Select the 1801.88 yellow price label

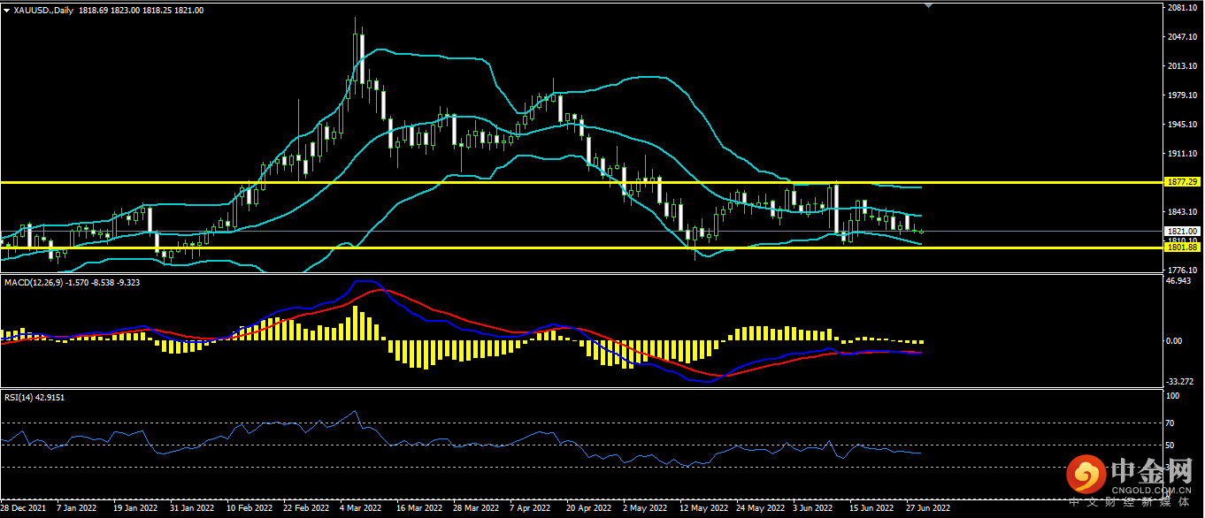[1182, 248]
